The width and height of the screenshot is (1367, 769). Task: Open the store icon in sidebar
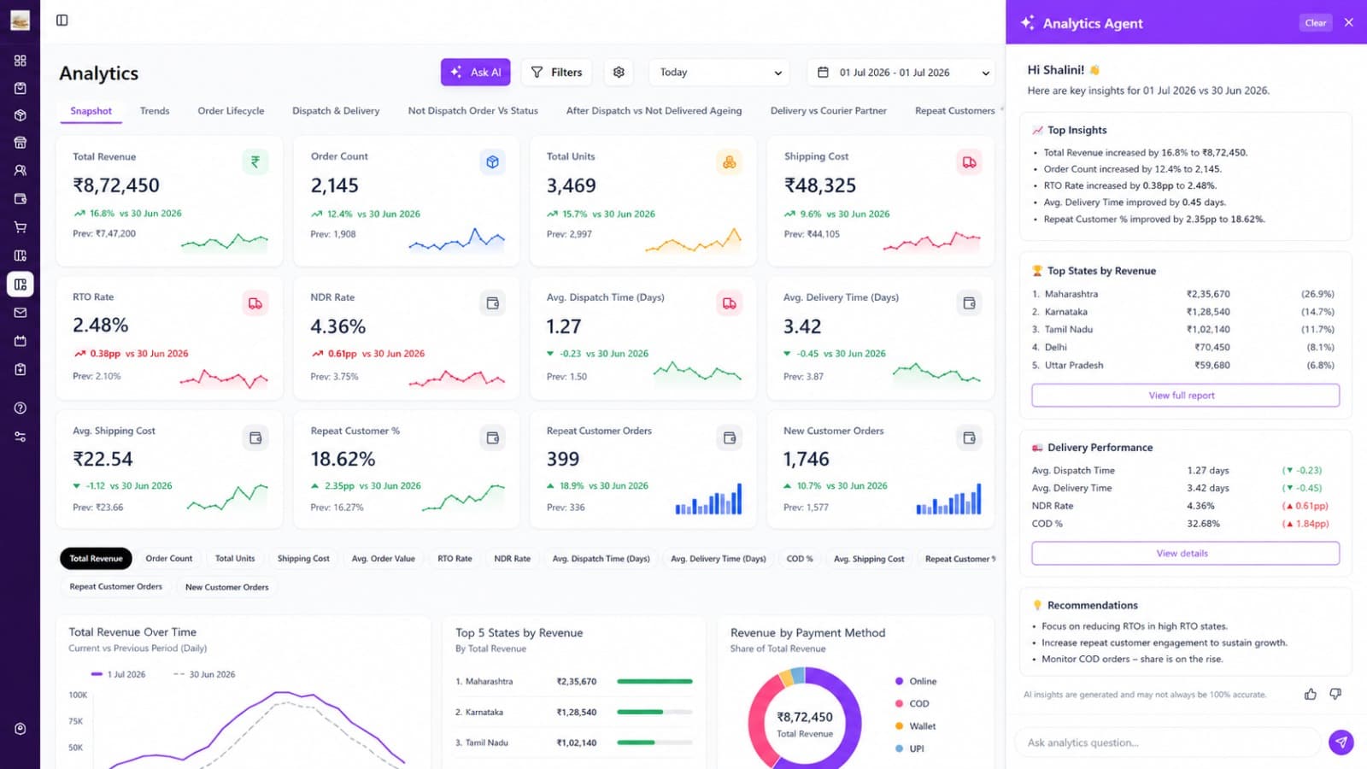[21, 143]
